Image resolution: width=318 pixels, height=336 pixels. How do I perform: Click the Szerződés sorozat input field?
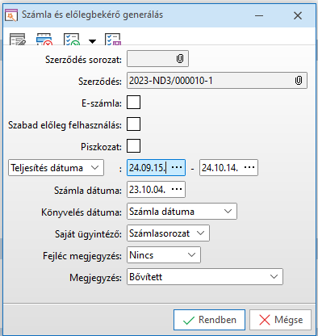(x=157, y=58)
